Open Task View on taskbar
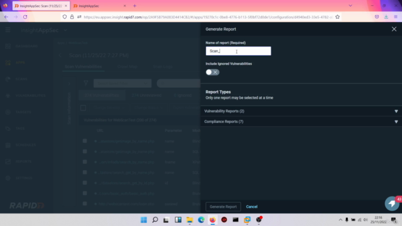 pyautogui.click(x=166, y=220)
